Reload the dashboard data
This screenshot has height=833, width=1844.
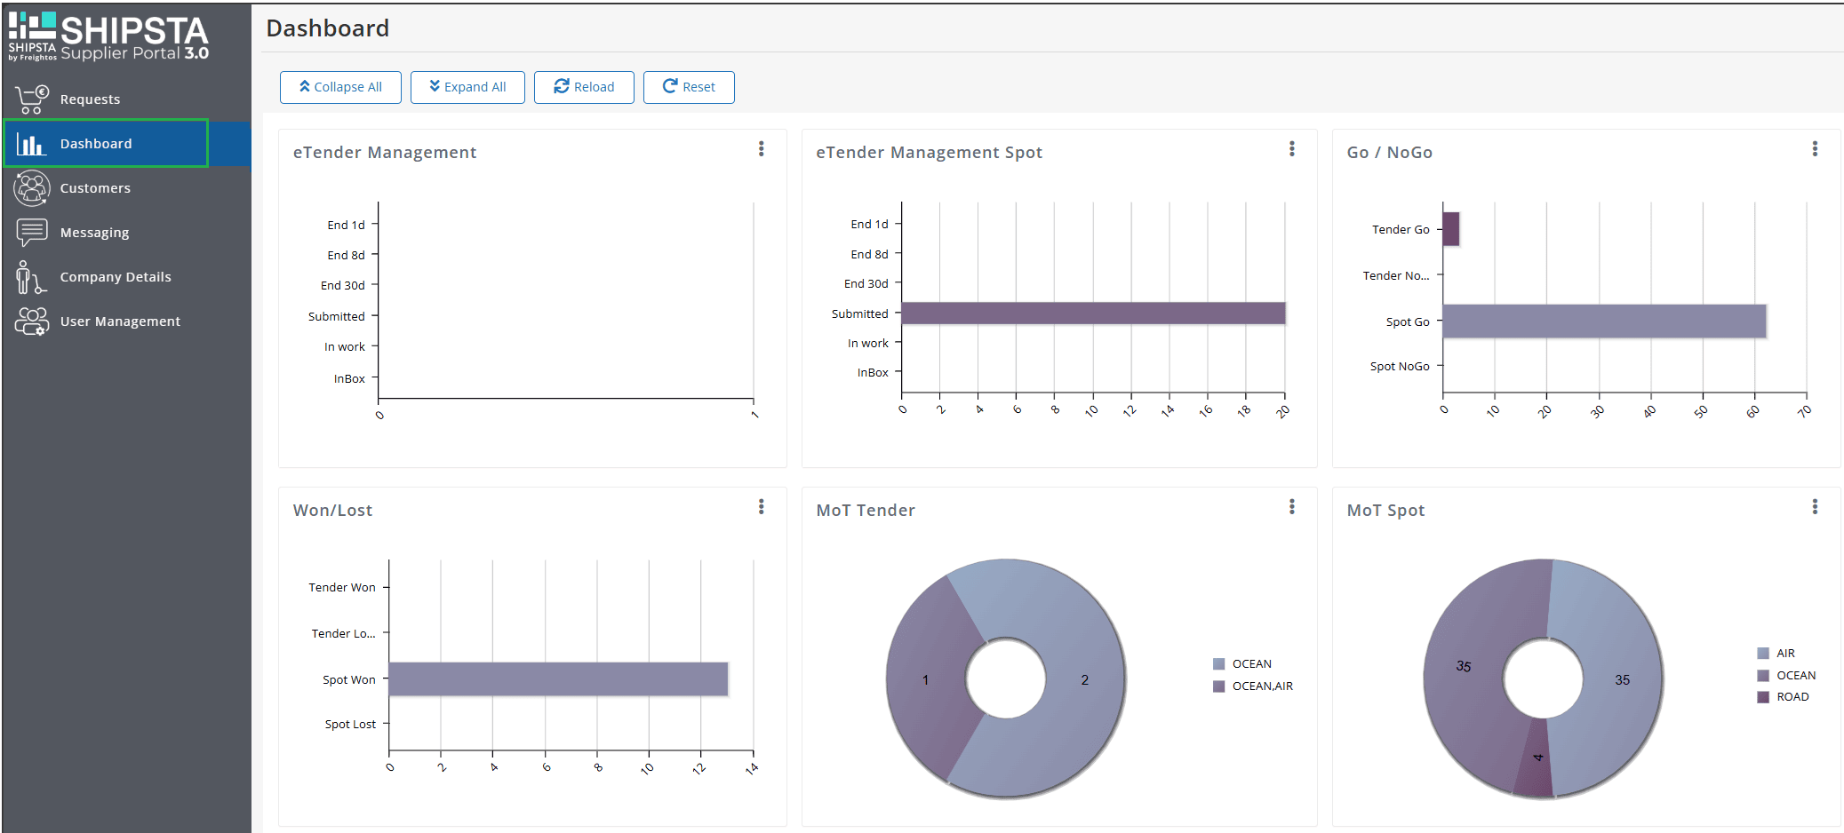584,87
